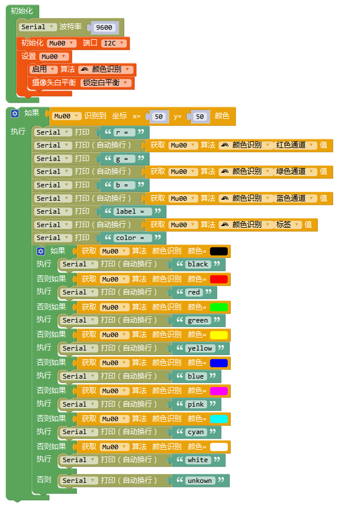Open 颜色识别 dropdown in 标签 row
The image size is (339, 507).
tap(245, 224)
